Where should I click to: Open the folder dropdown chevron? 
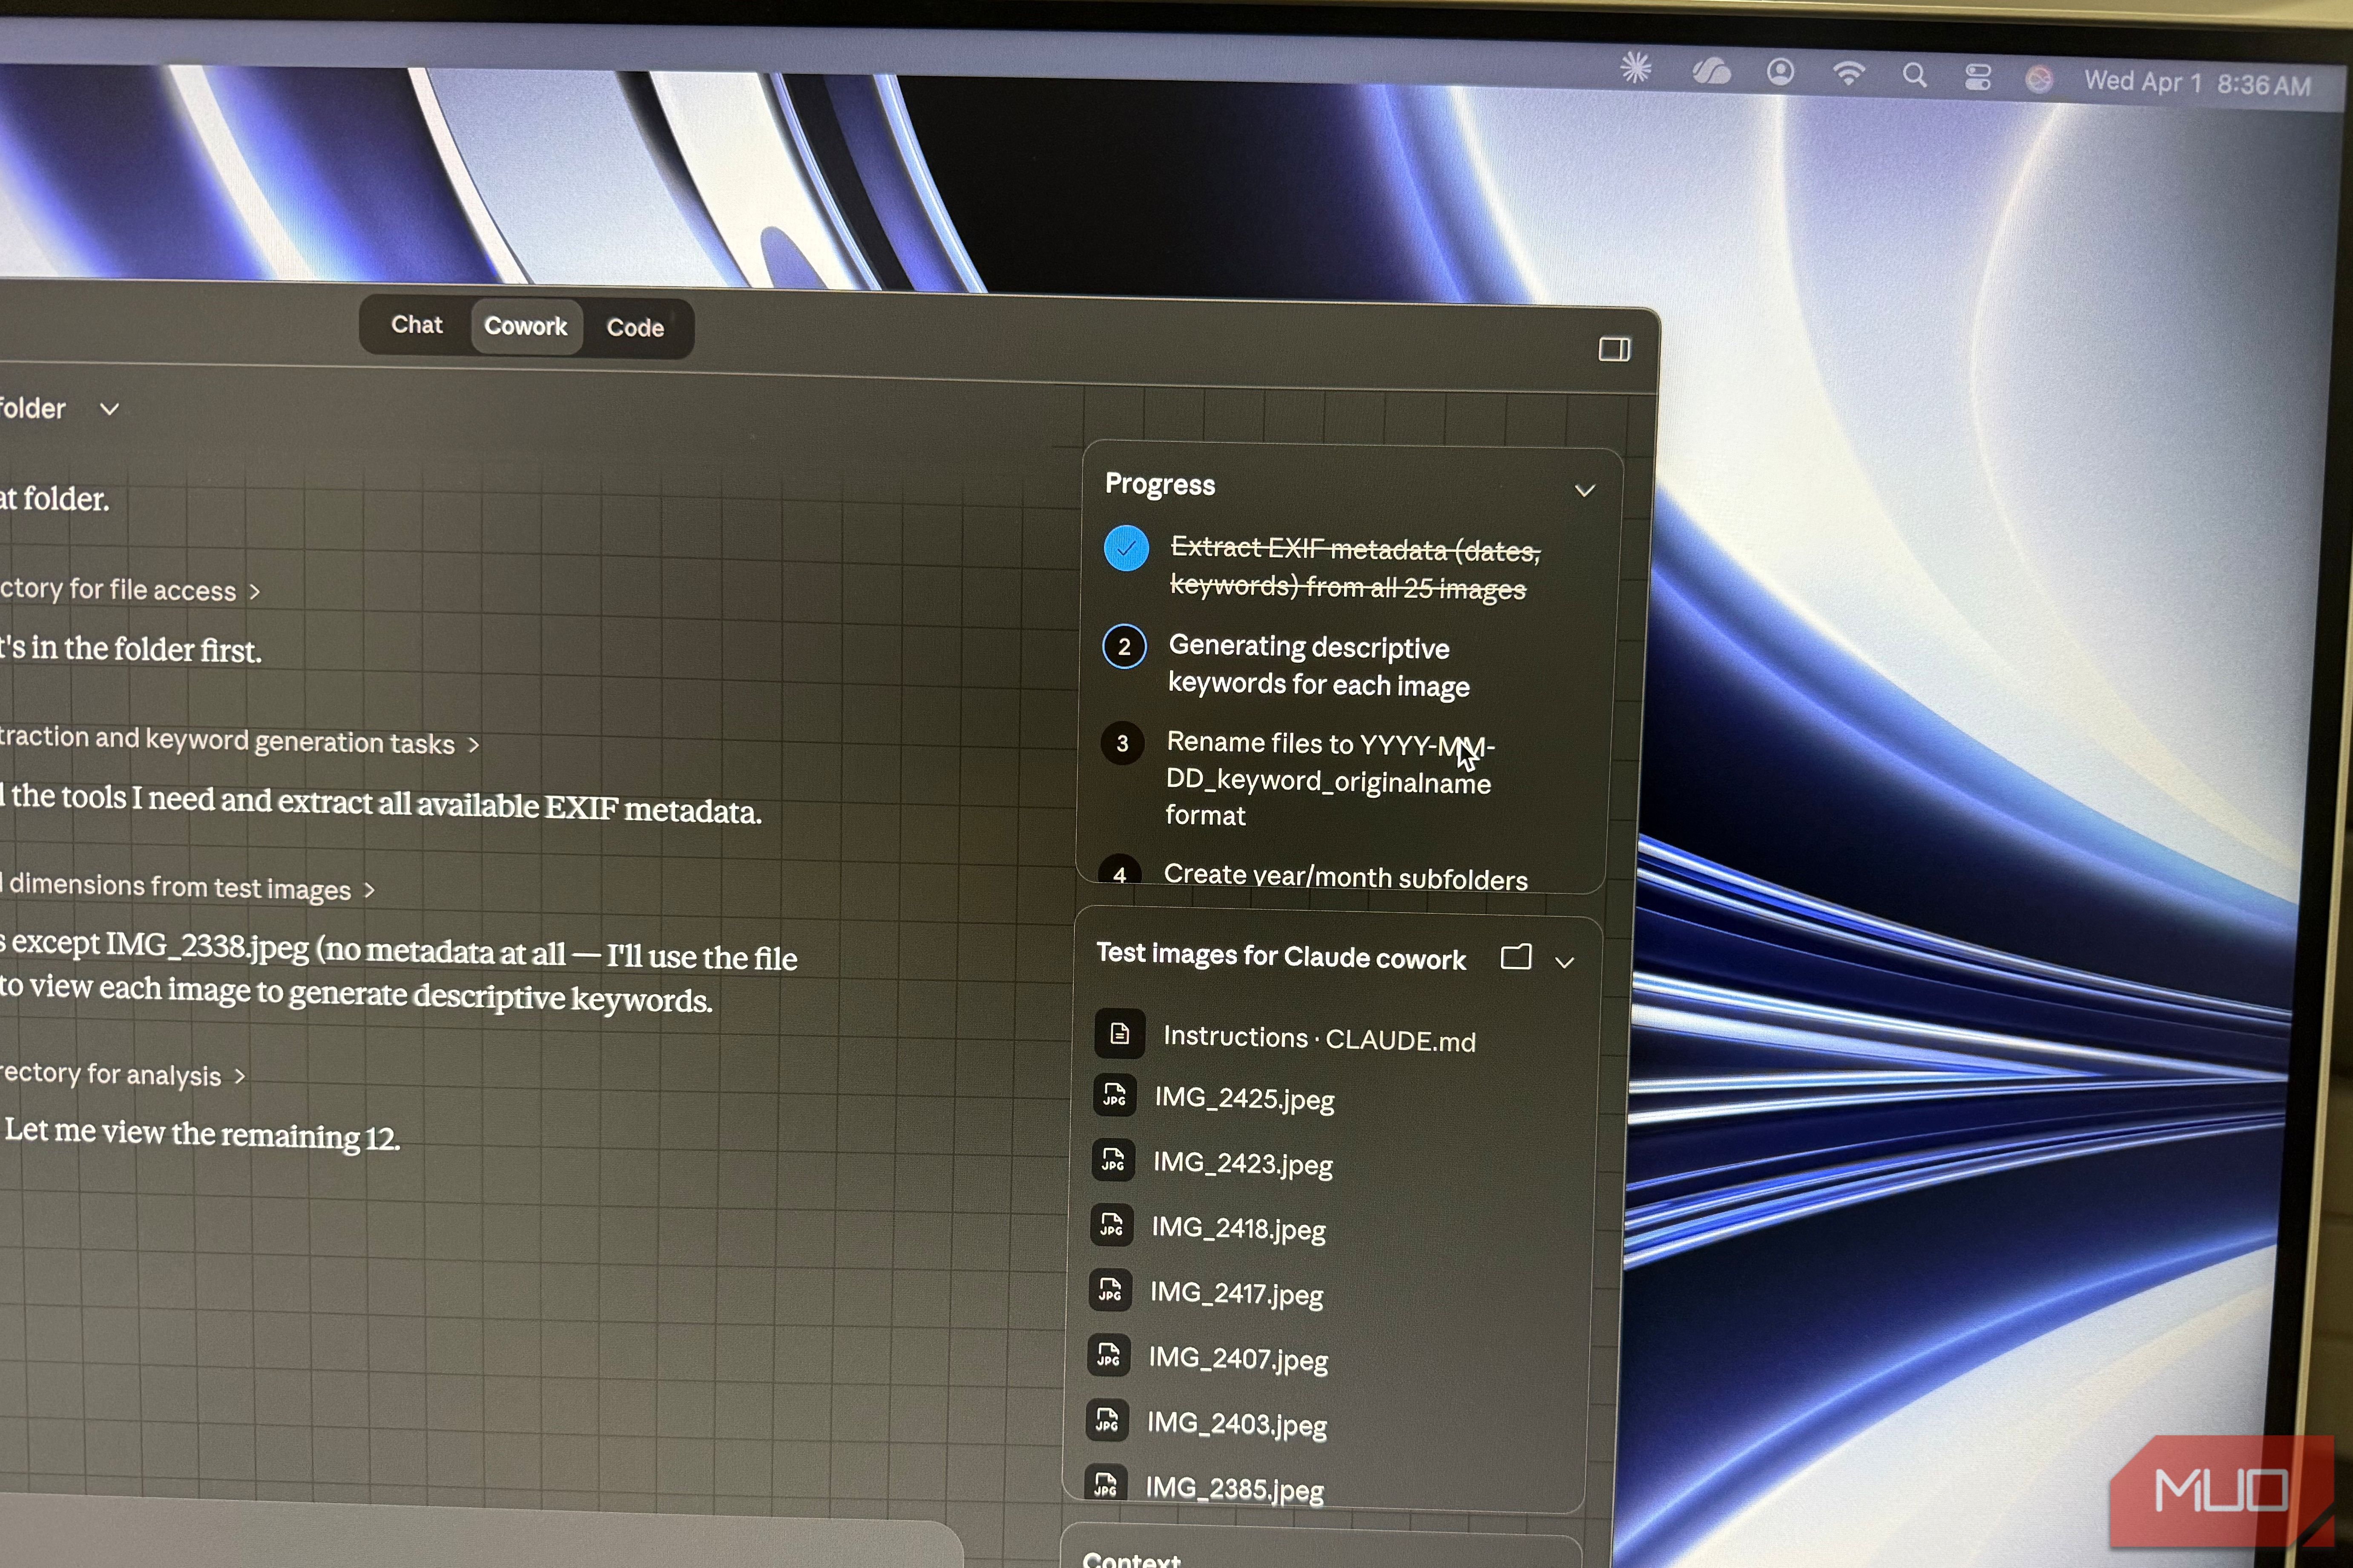pyautogui.click(x=110, y=409)
